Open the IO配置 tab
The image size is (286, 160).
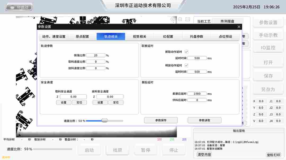(168, 36)
